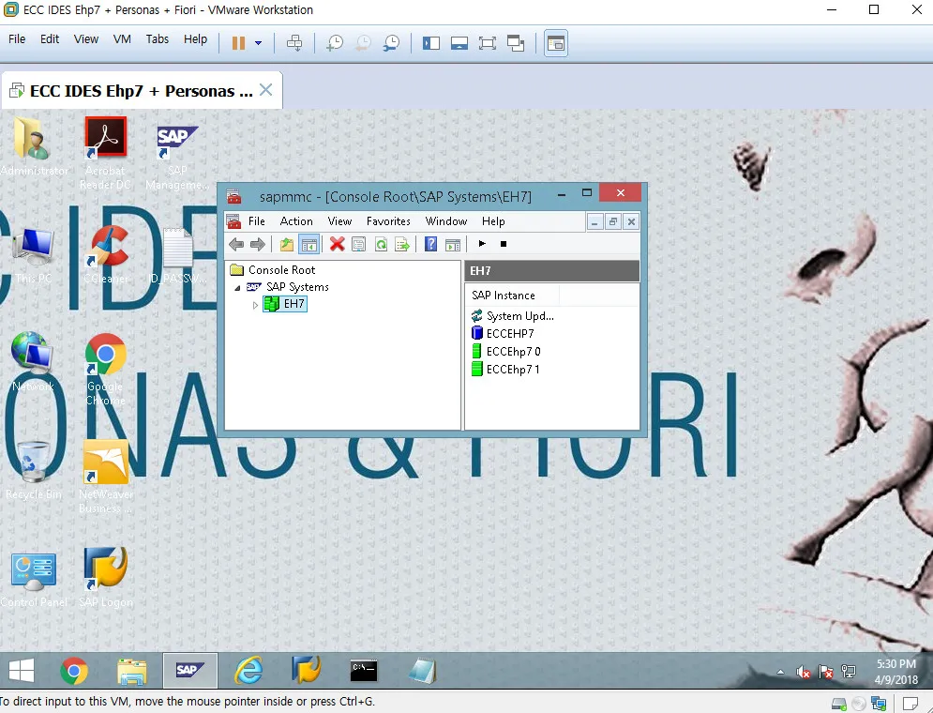Image resolution: width=933 pixels, height=713 pixels.
Task: Open the SAP Management Console desktop shortcut
Action: [177, 158]
